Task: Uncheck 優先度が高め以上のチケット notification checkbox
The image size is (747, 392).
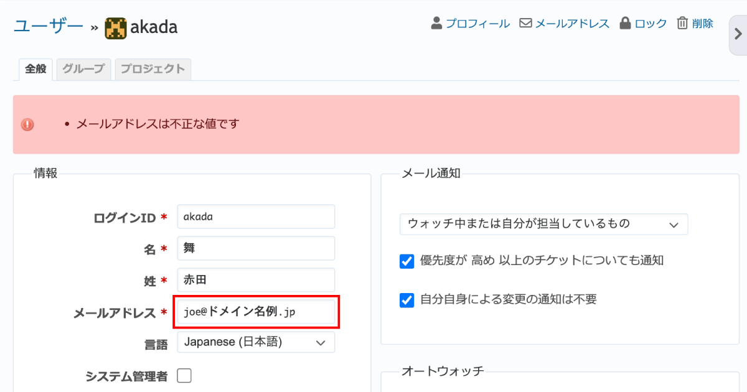Action: click(x=407, y=261)
